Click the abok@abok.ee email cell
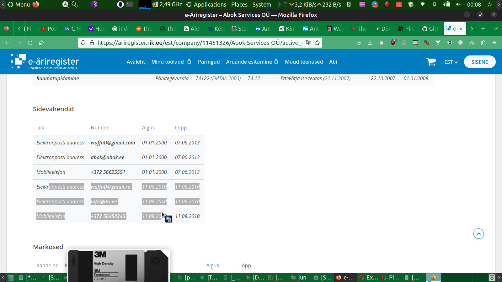Viewport: 502px width, 282px height. click(x=108, y=157)
